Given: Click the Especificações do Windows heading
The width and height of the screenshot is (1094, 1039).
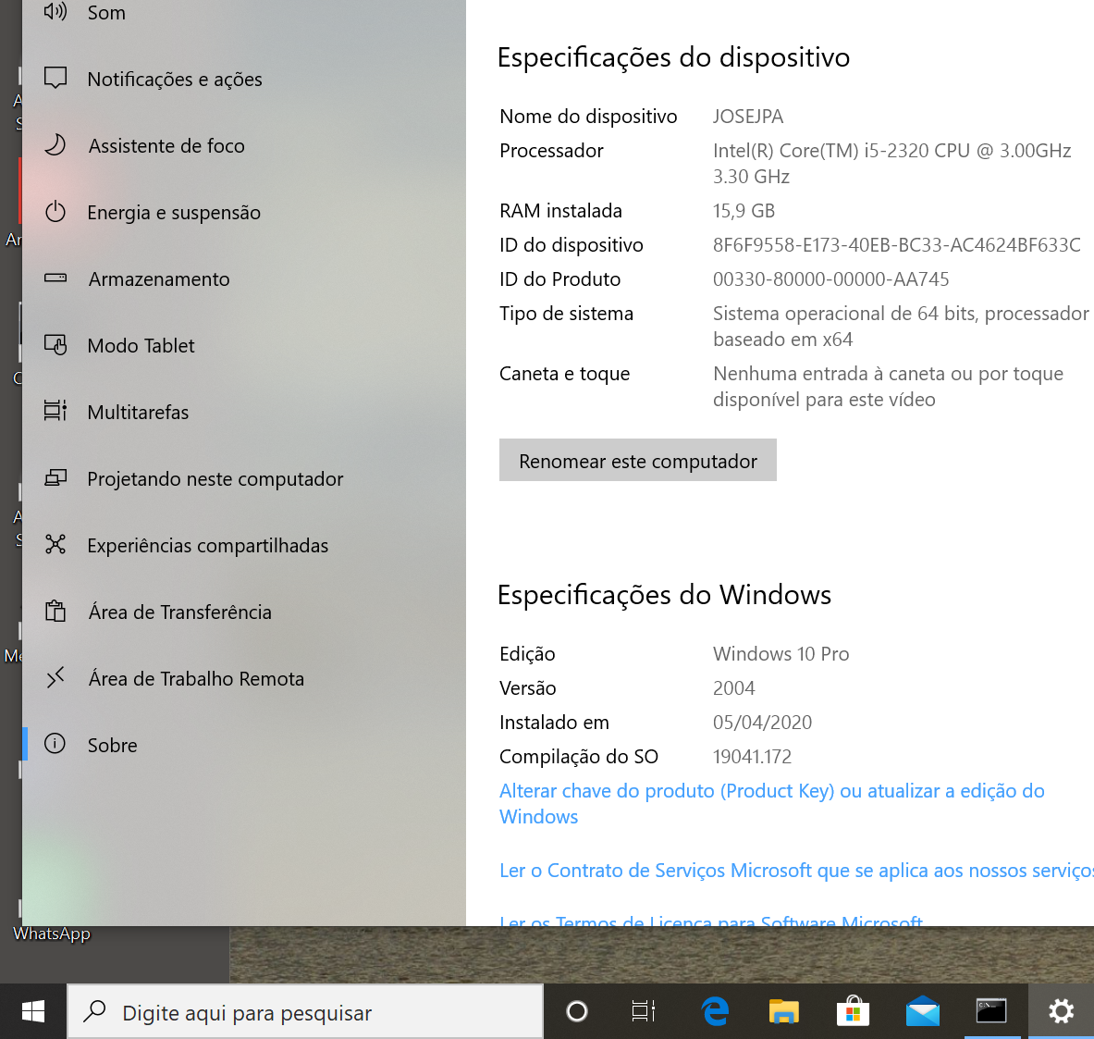Looking at the screenshot, I should click(664, 595).
